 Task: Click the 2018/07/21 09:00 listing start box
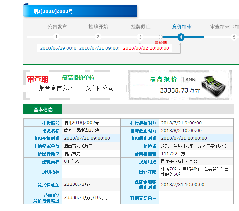98,48
